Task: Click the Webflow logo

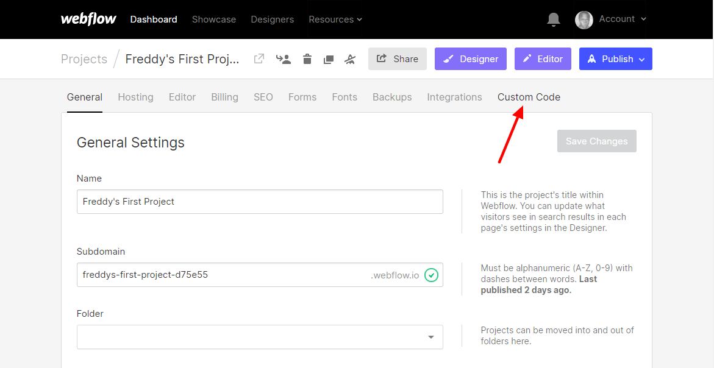Action: (89, 19)
